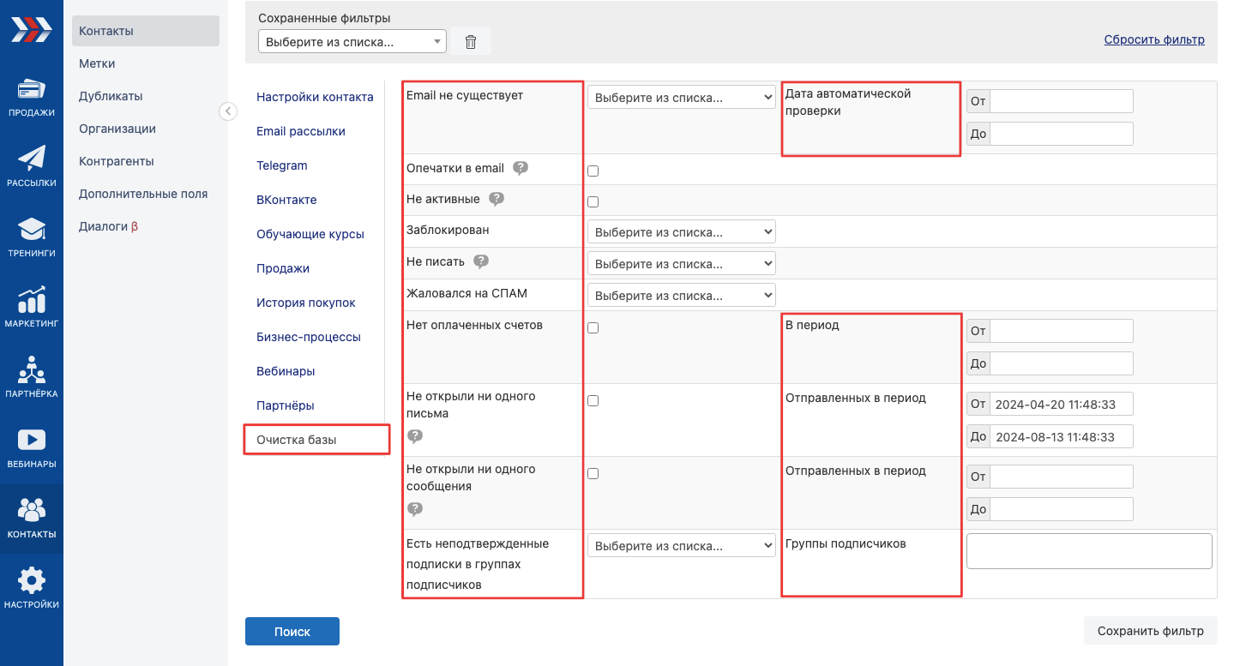Image resolution: width=1234 pixels, height=666 pixels.
Task: Select Дополнительные поля in the submenu
Action: click(143, 194)
